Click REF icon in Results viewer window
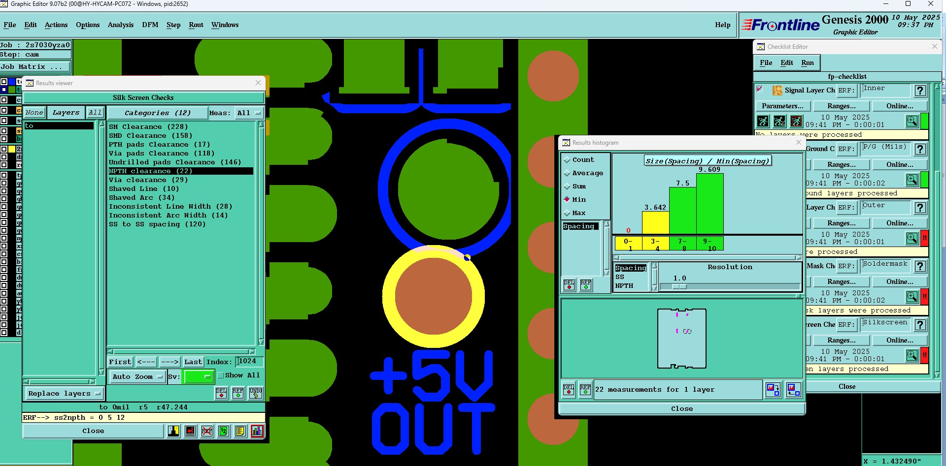The width and height of the screenshot is (946, 466). [238, 393]
